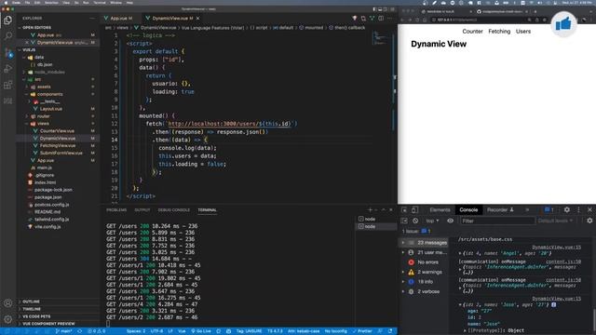Open package.json in explorer
596x335 pixels.
pos(48,197)
